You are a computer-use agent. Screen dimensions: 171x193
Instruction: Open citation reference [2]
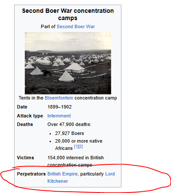(x=80, y=146)
